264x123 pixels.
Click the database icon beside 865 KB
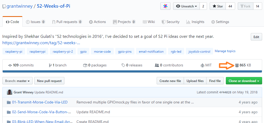point(237,65)
